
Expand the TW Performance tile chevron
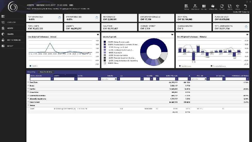point(59,18)
